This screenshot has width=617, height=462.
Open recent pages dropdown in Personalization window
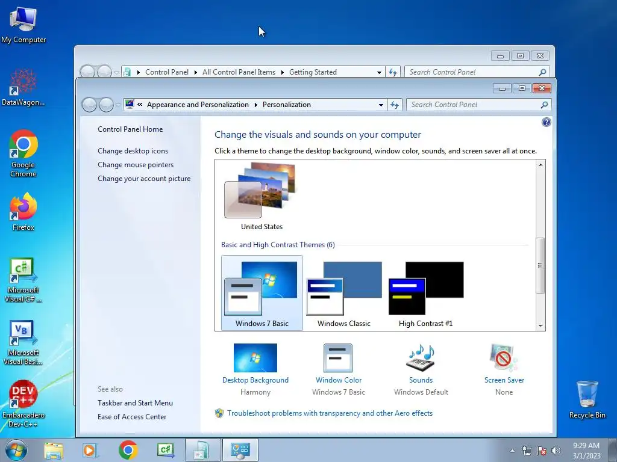[x=117, y=105]
